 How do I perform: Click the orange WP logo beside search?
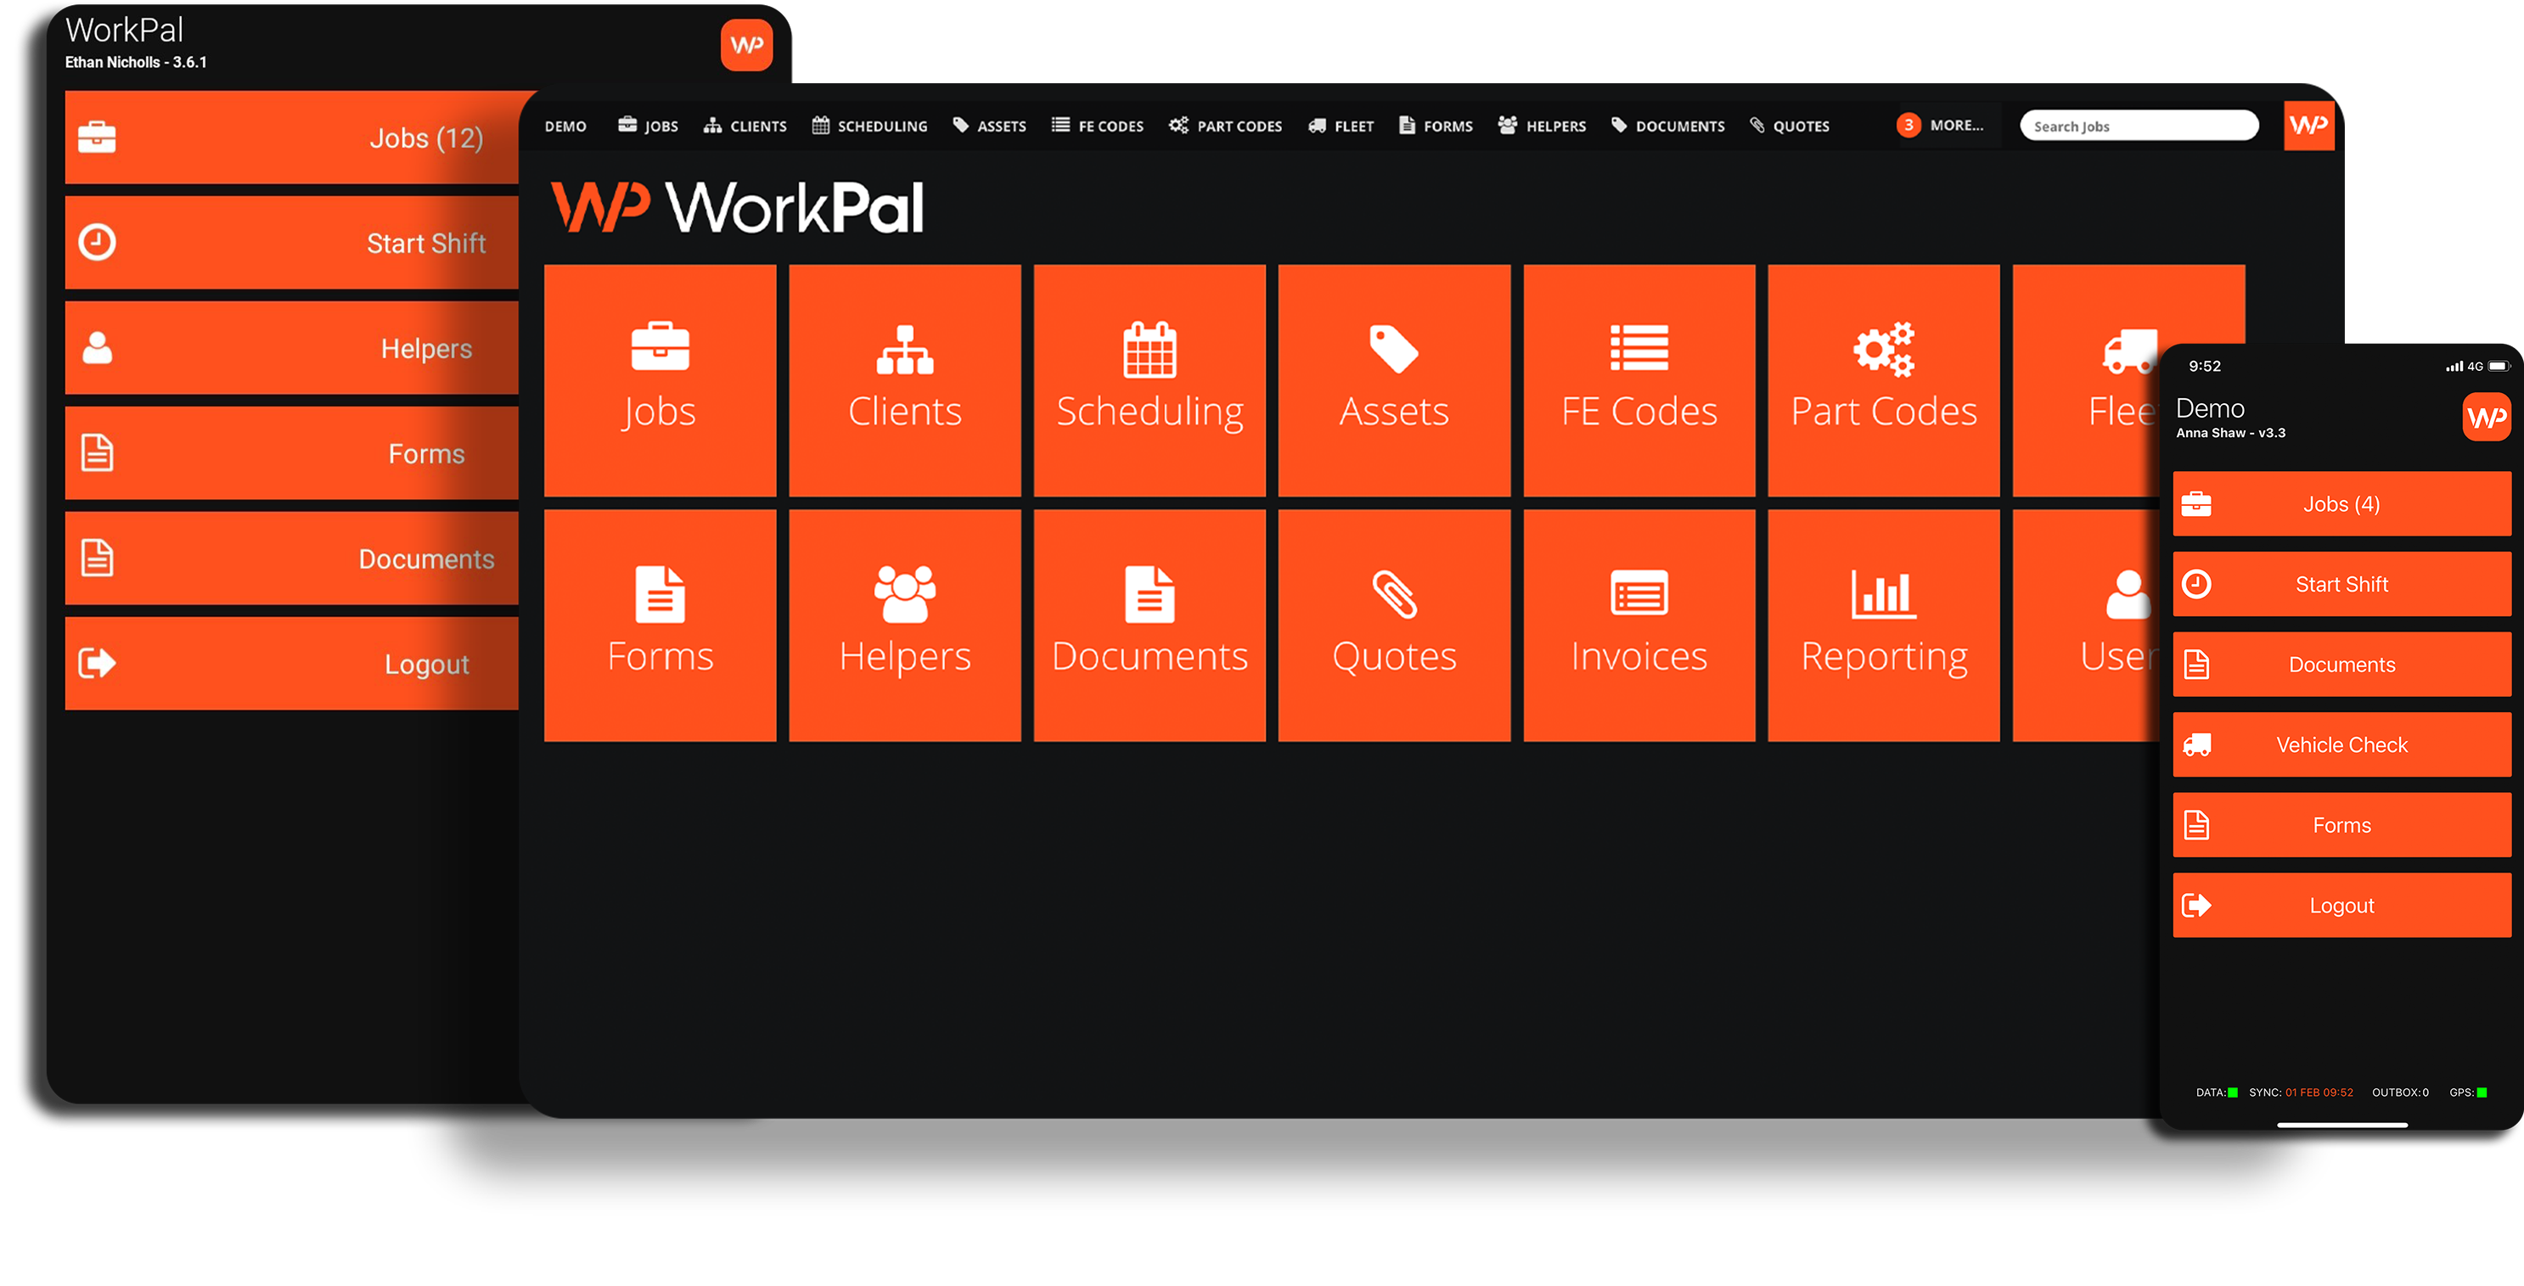tap(2308, 126)
